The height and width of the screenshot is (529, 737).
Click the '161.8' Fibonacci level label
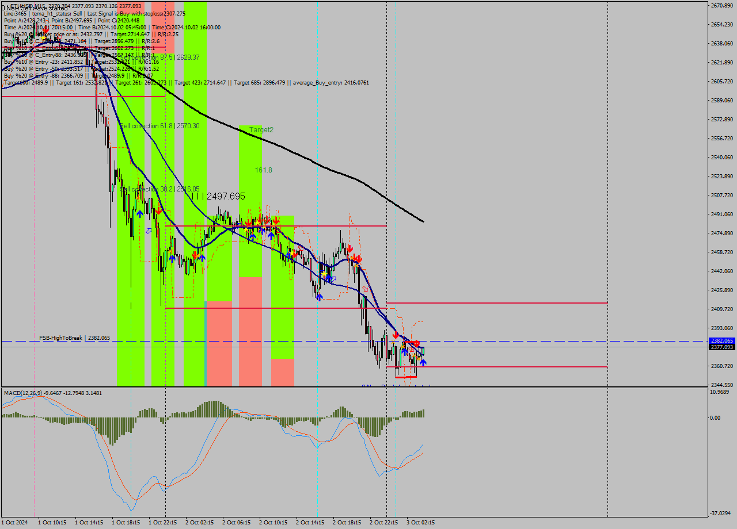(x=264, y=170)
